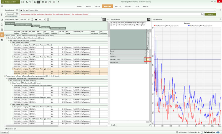The height and width of the screenshot is (134, 222).
Task: Select the Vib Plate Corner matrix cell
Action: [148, 60]
